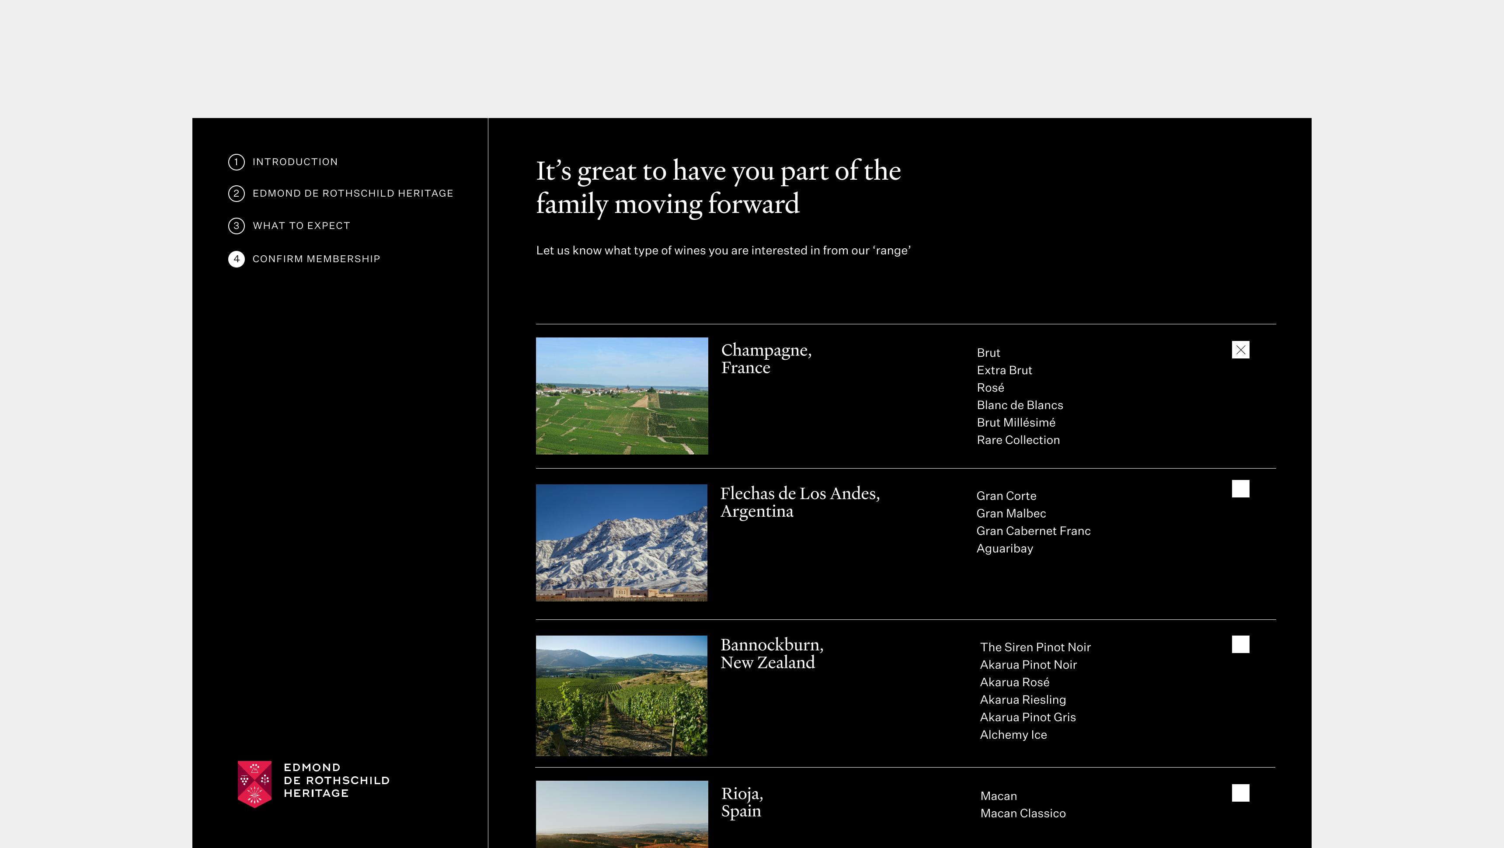Viewport: 1504px width, 848px height.
Task: Click the Brut Millésimé entry
Action: (x=1016, y=423)
